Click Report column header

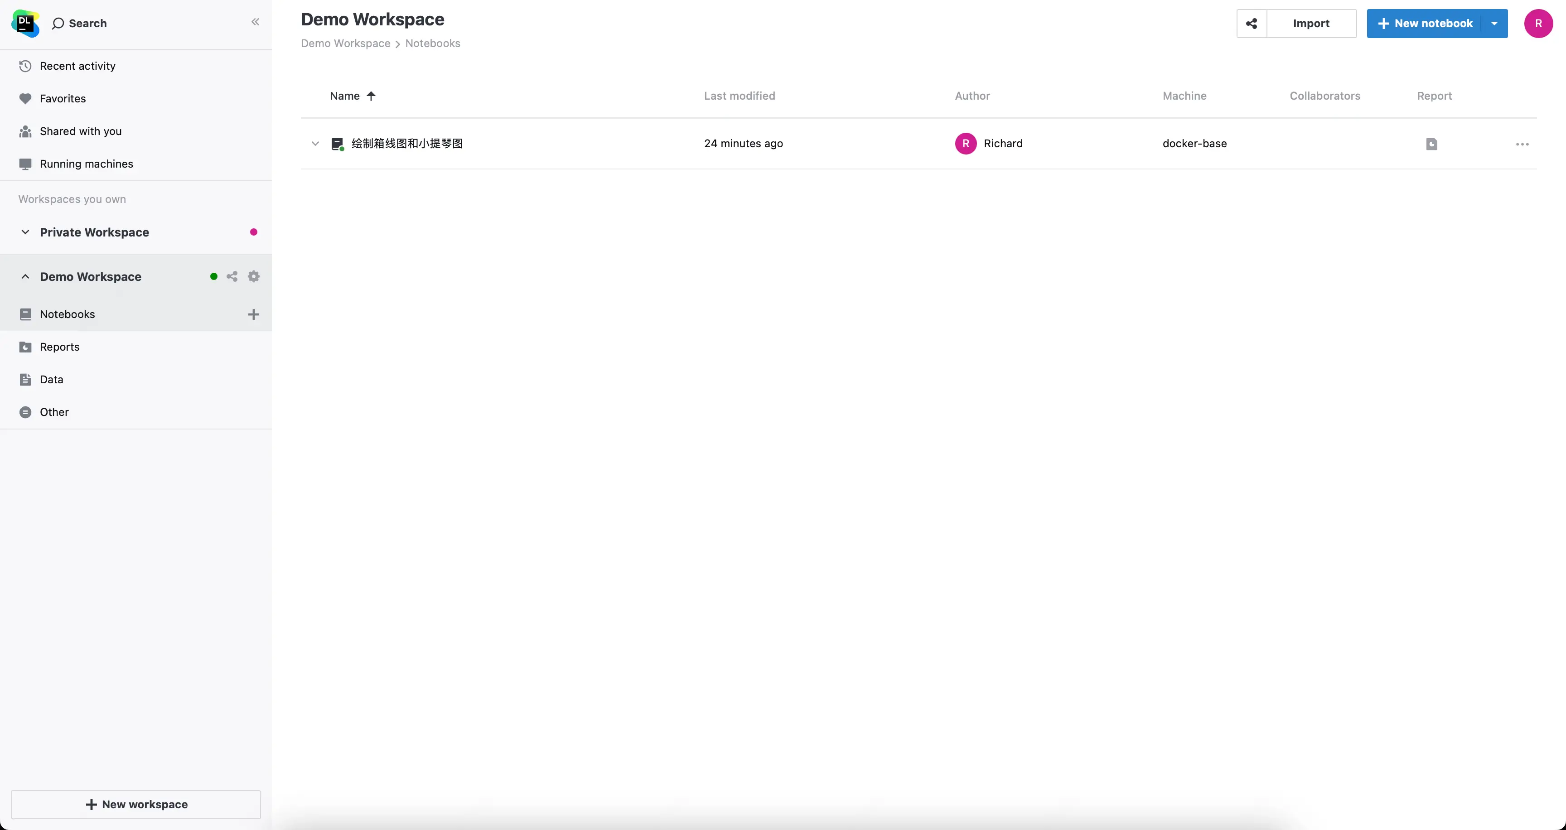click(1434, 96)
